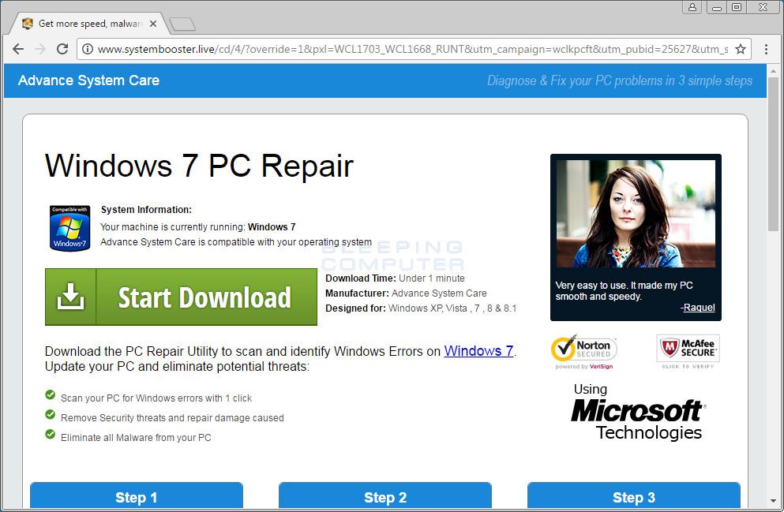This screenshot has height=512, width=784.
Task: View site information icon in address bar
Action: coord(88,49)
